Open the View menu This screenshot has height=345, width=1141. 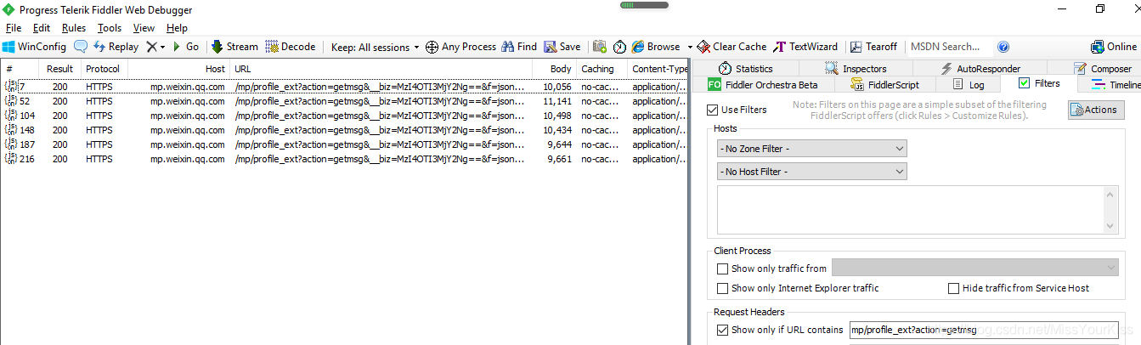(x=144, y=28)
